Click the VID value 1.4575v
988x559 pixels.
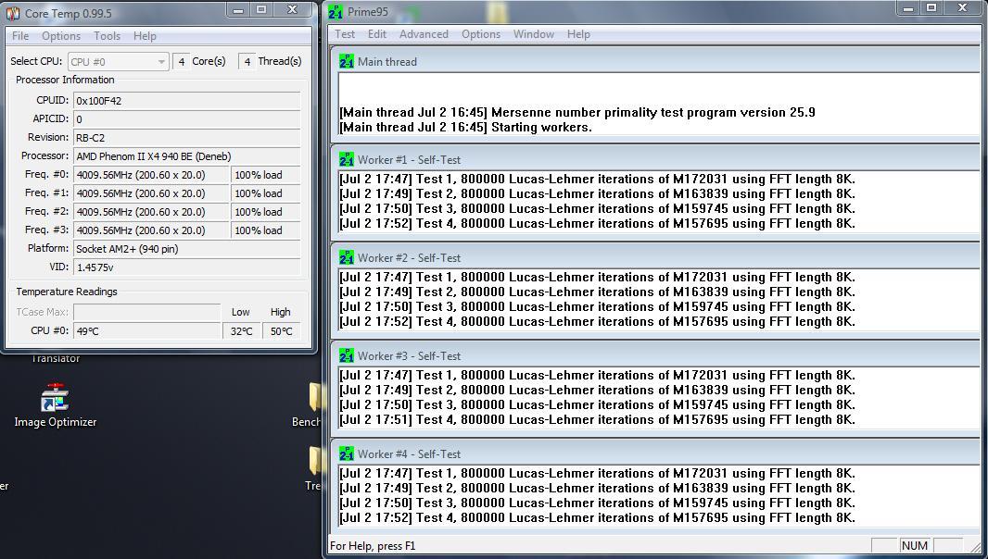tap(186, 267)
